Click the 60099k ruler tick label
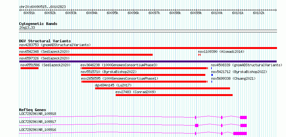286x137 pixels. tap(196, 13)
